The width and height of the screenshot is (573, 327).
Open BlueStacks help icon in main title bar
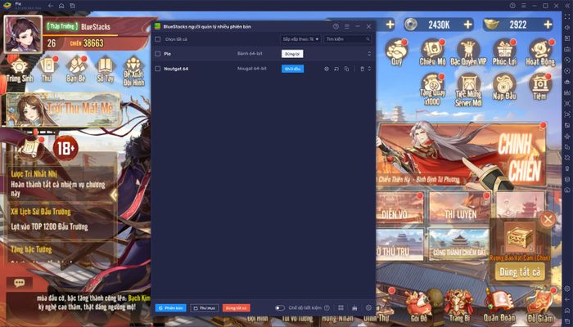click(x=512, y=6)
